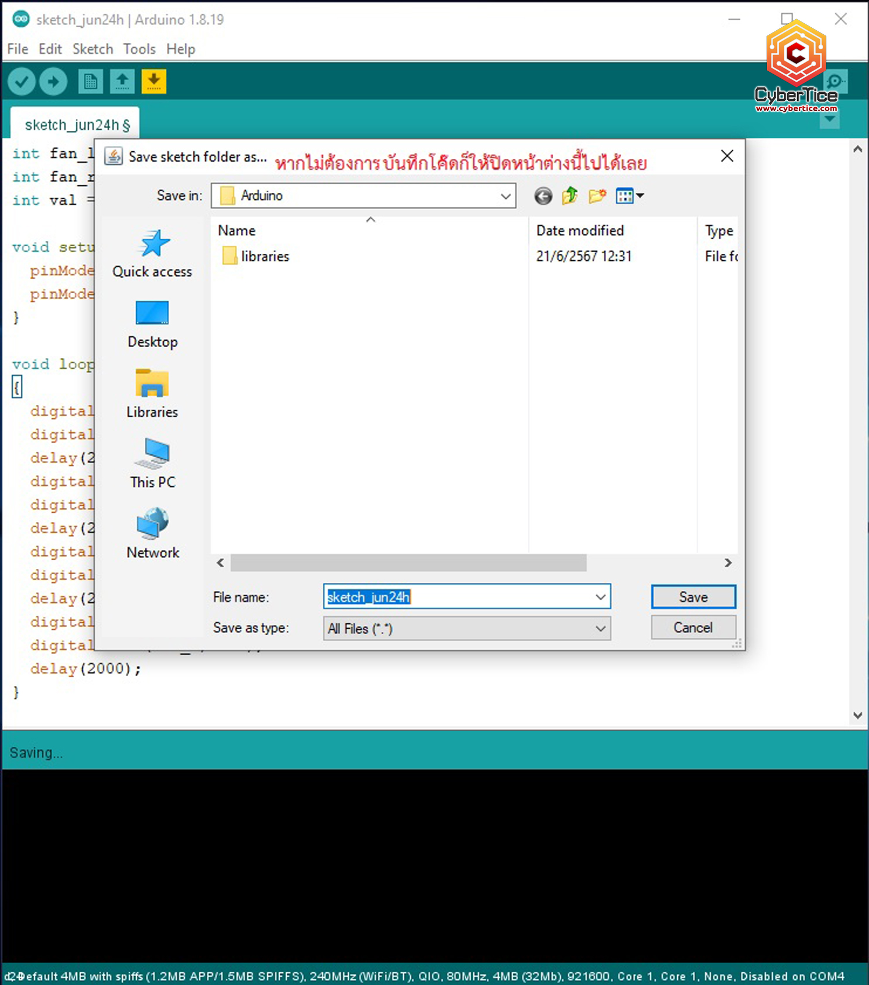The image size is (869, 985).
Task: Open the Tools menu
Action: (139, 49)
